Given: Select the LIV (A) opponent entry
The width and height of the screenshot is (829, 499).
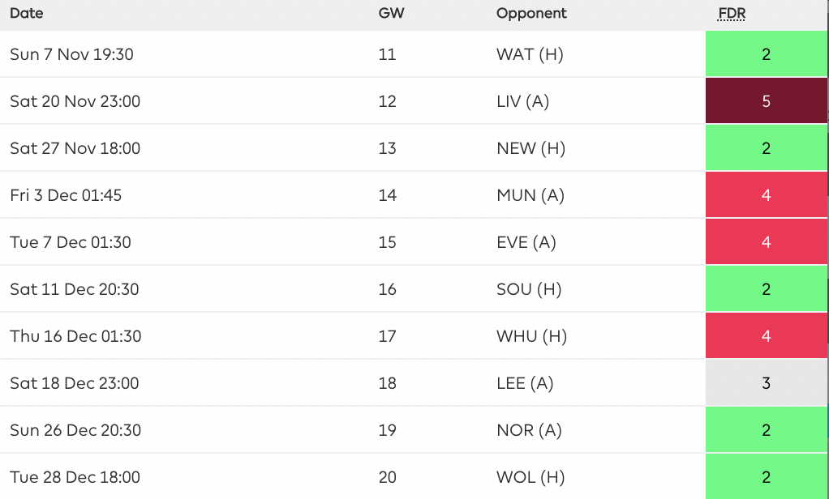Looking at the screenshot, I should point(523,101).
